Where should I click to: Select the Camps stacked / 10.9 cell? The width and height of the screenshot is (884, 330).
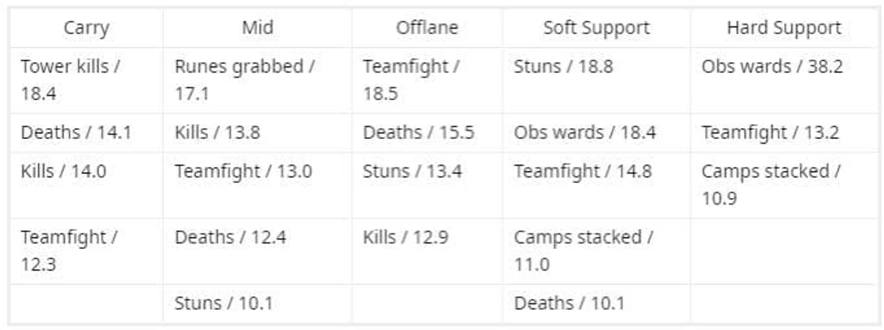click(771, 184)
